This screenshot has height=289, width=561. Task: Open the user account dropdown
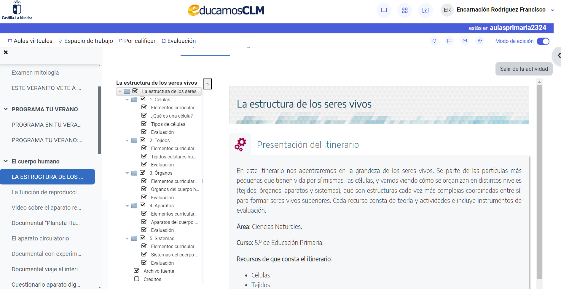point(553,10)
